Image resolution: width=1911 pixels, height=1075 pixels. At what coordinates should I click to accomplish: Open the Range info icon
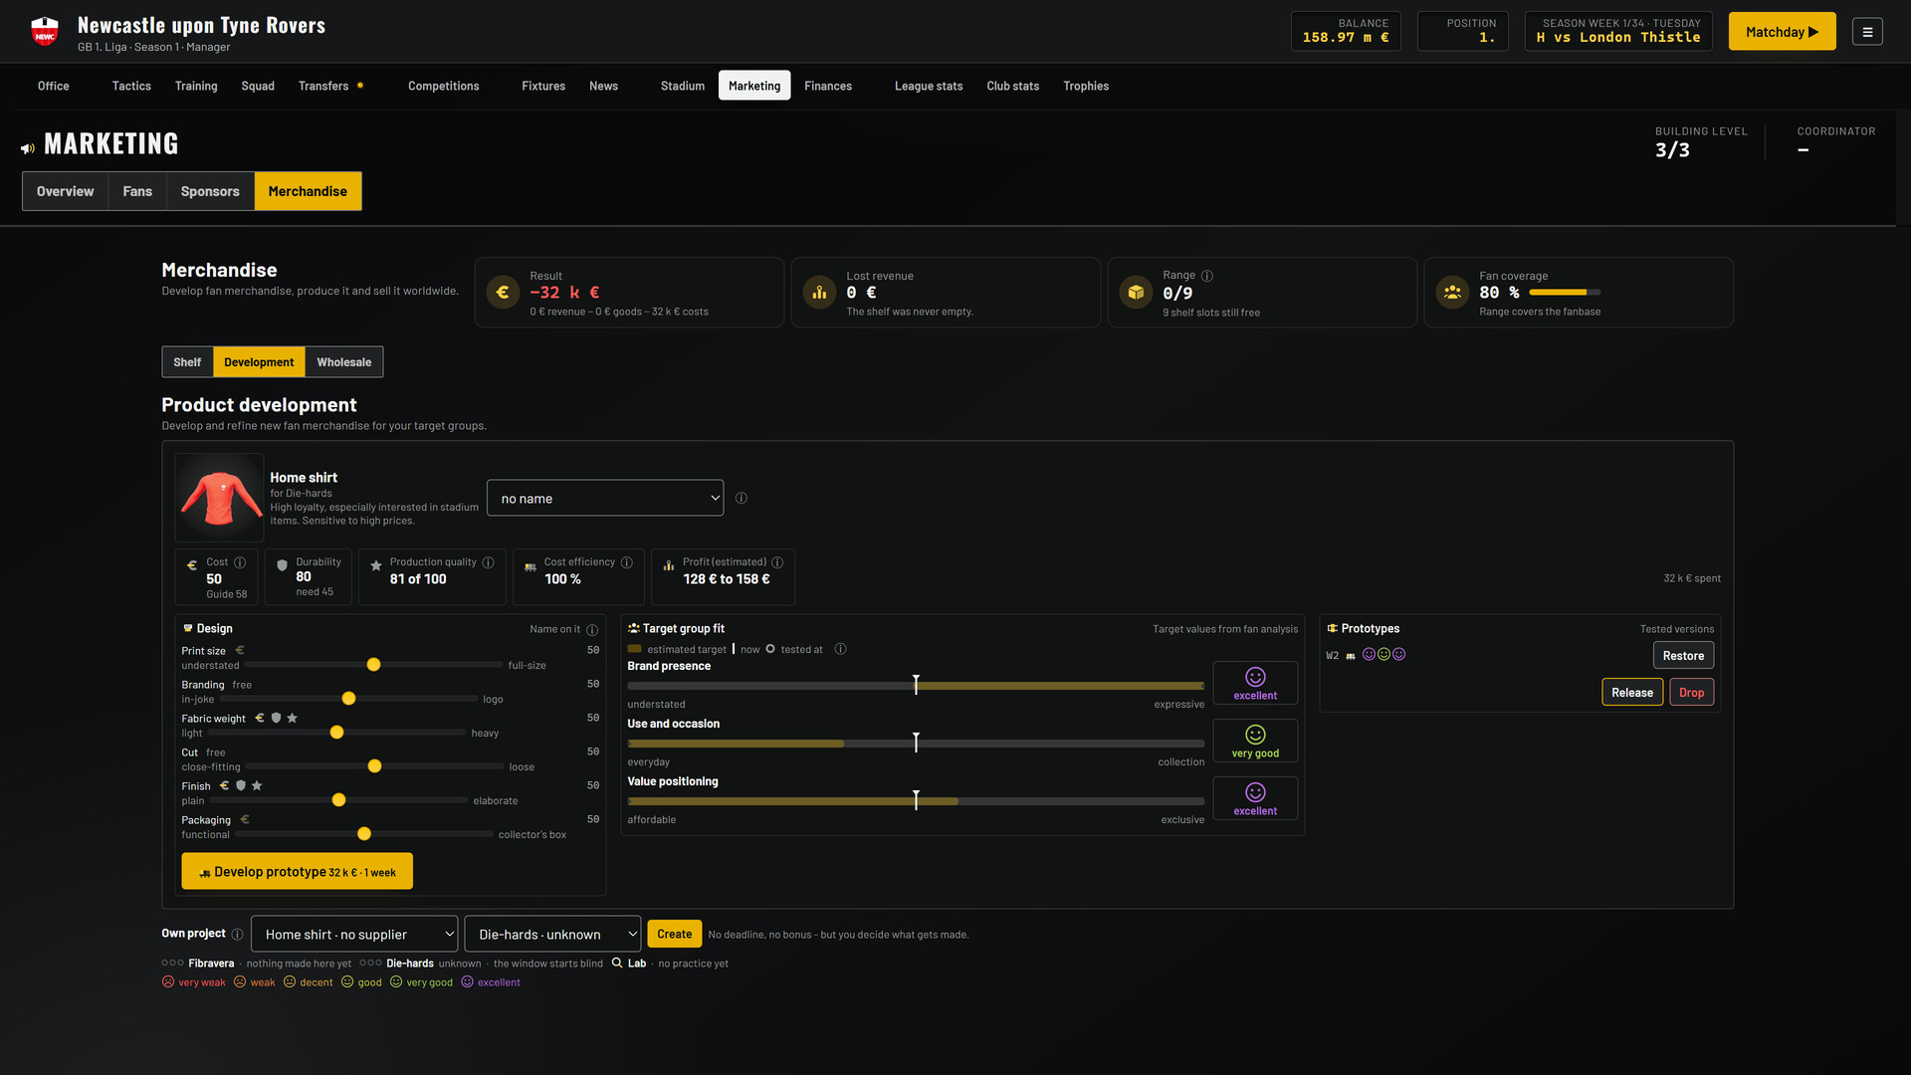pyautogui.click(x=1207, y=276)
